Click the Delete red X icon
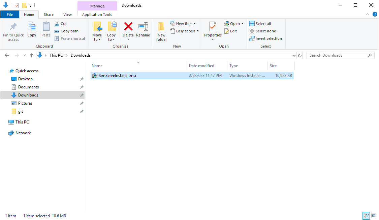 (128, 26)
